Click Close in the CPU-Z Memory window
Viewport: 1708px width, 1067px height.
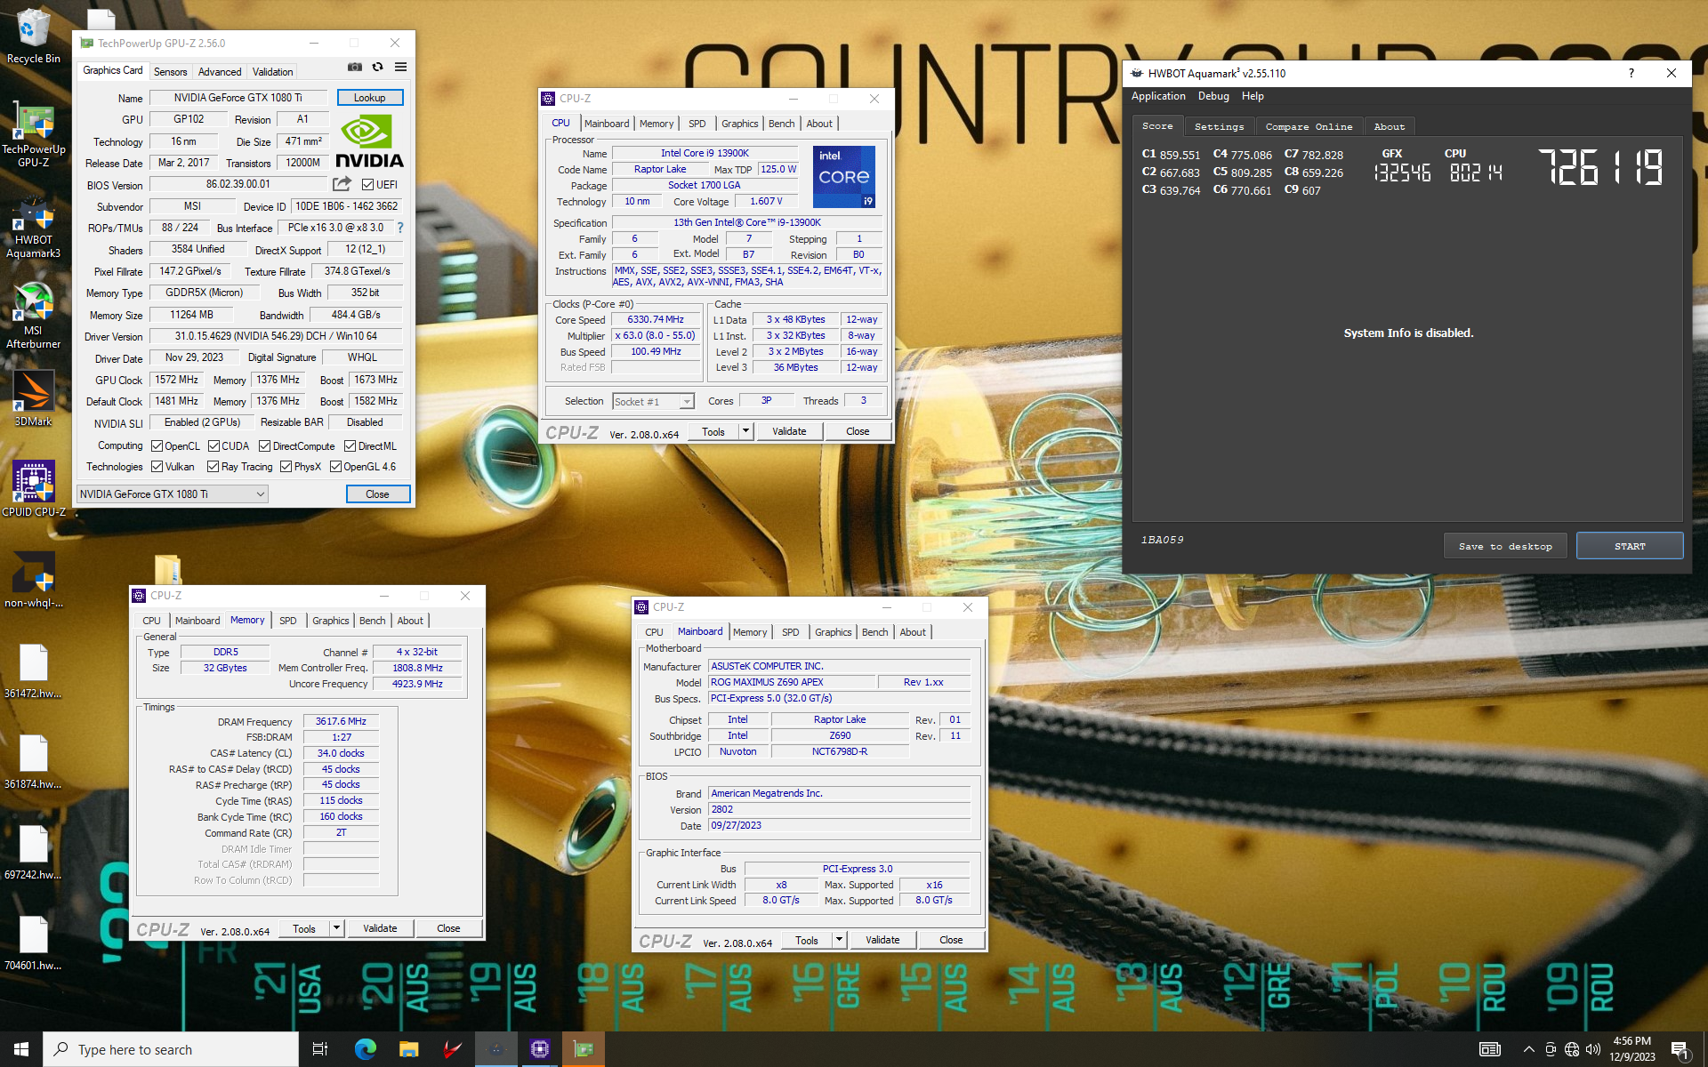click(x=448, y=928)
